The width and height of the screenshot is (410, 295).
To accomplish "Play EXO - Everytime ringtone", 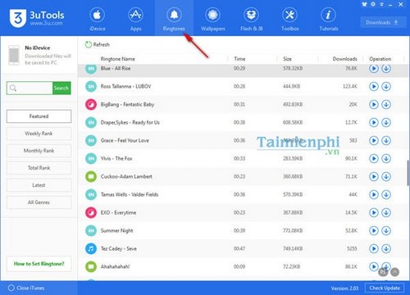I will pos(374,213).
